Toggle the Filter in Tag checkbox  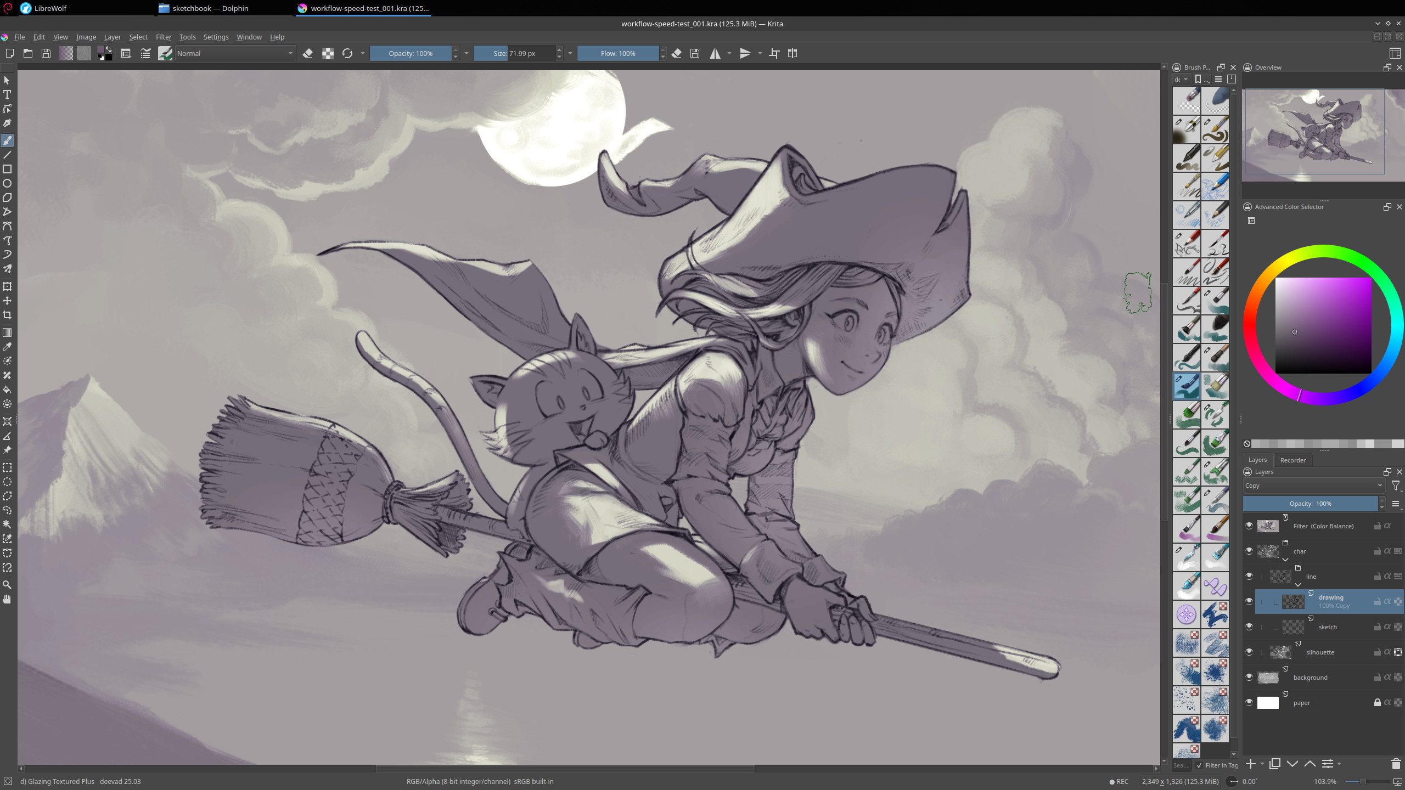pos(1200,765)
